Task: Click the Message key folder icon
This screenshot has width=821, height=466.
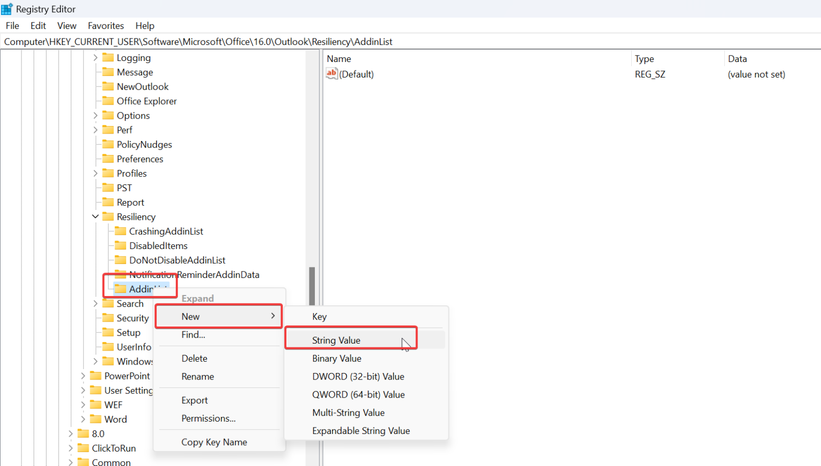Action: coord(108,72)
